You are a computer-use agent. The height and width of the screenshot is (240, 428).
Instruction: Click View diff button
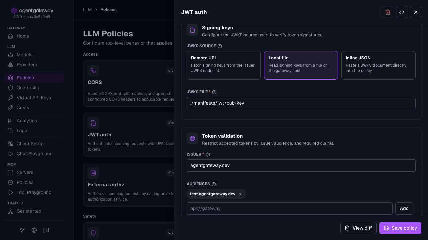[x=358, y=228]
